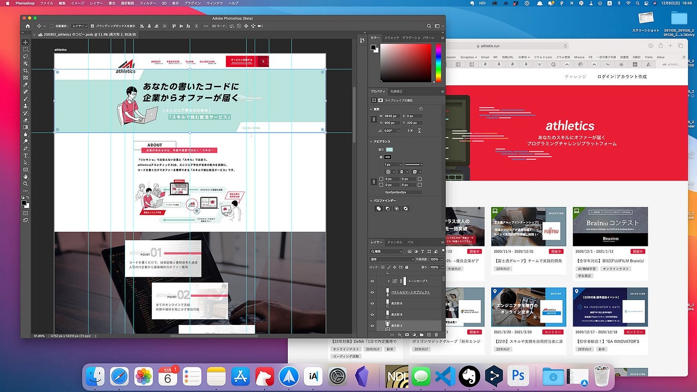Hide the 長方形 2 layer
The image size is (697, 392).
372,325
